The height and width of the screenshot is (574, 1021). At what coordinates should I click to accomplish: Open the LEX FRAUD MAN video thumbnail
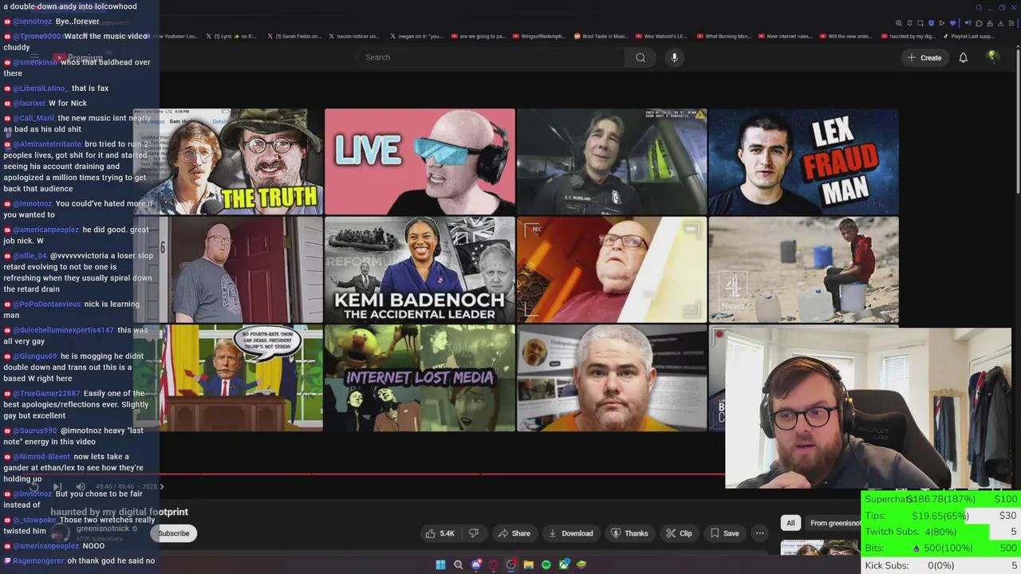point(803,162)
